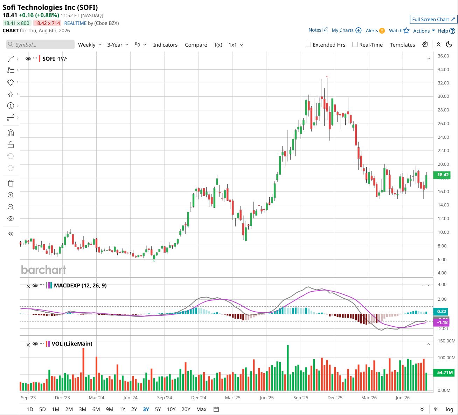Image resolution: width=458 pixels, height=415 pixels.
Task: Click the double-arrow collapse header icon
Action: point(438,45)
